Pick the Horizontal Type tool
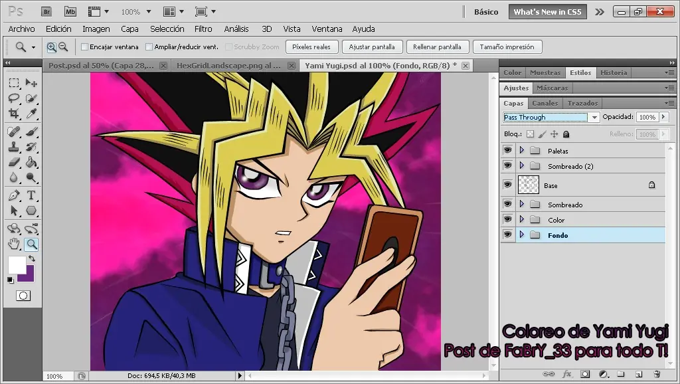Viewport: 680px width, 384px height. tap(31, 195)
